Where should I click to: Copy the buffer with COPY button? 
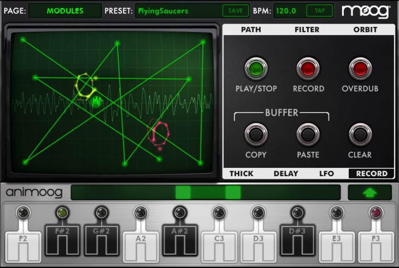(256, 135)
